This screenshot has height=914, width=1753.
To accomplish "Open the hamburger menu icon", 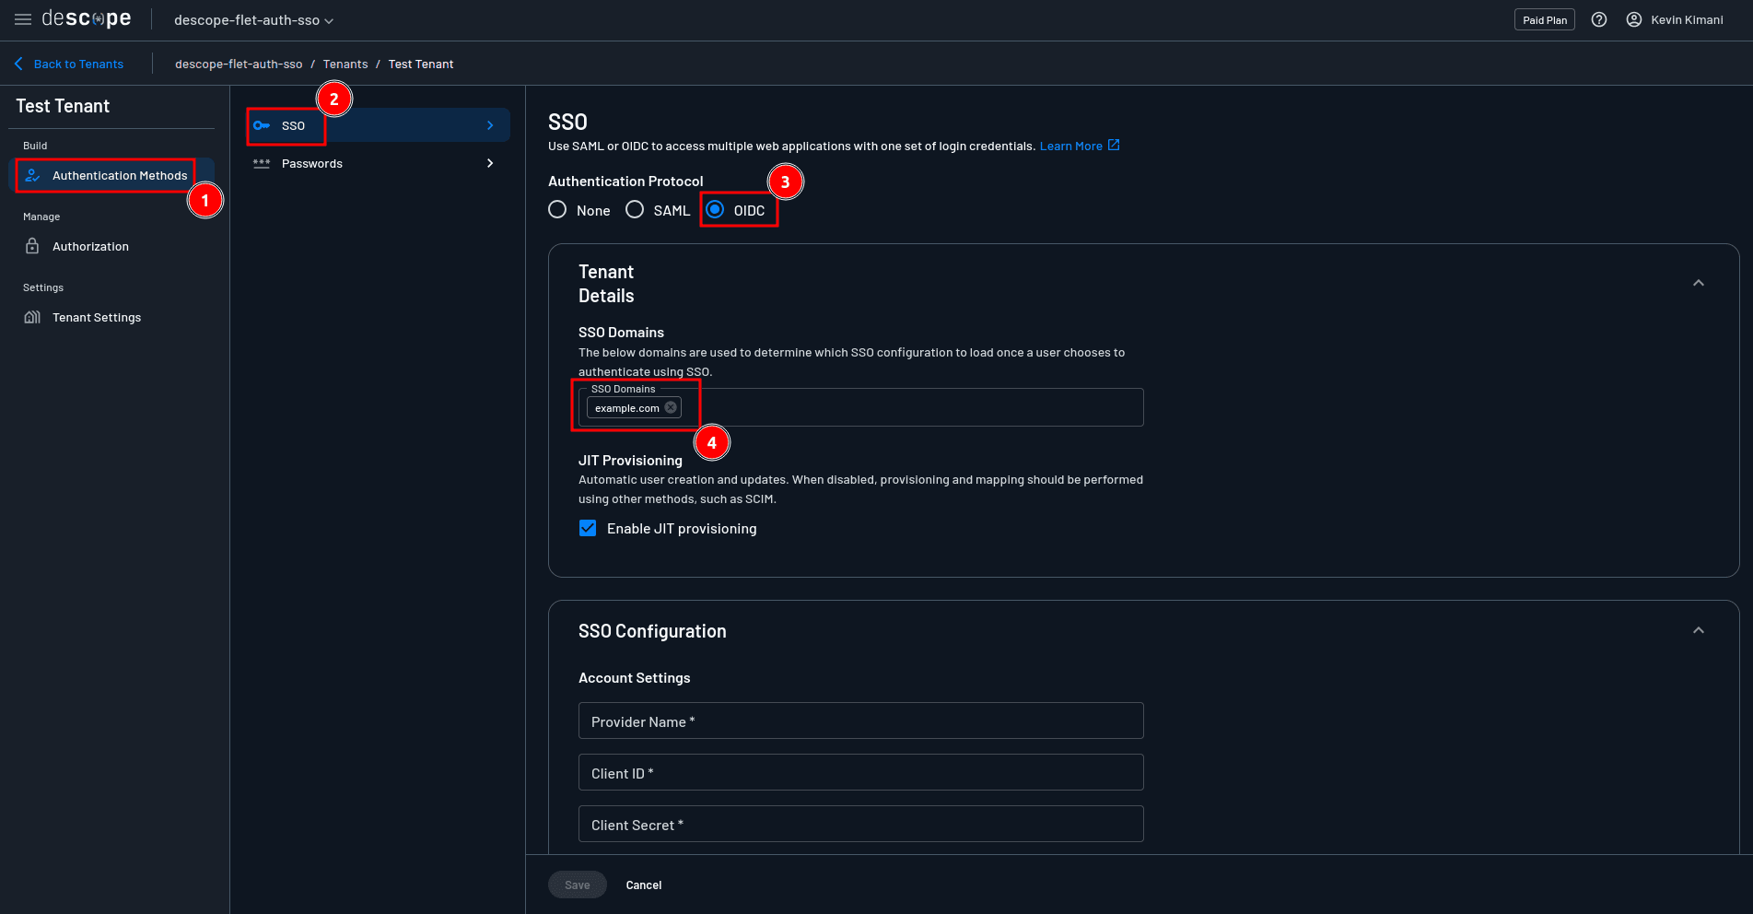I will [23, 19].
